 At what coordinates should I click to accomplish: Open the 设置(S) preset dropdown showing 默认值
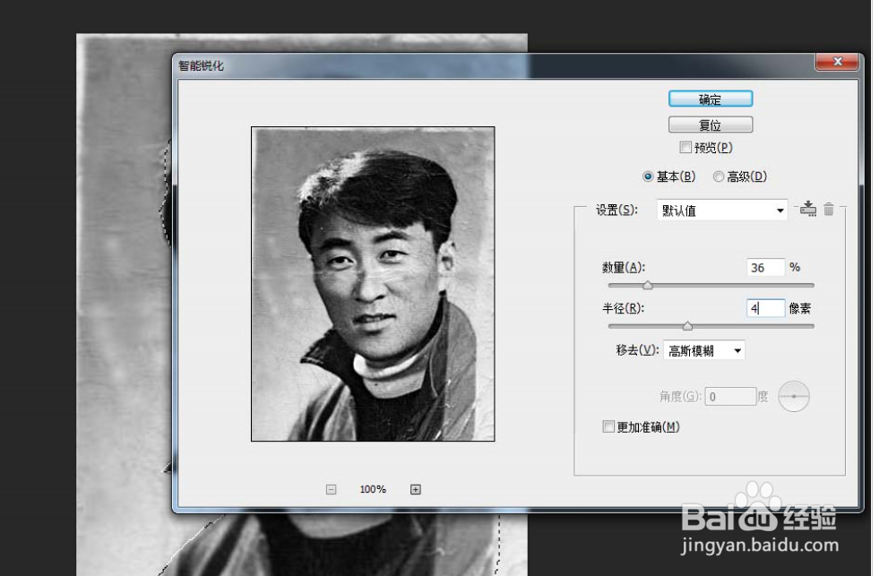pos(722,211)
